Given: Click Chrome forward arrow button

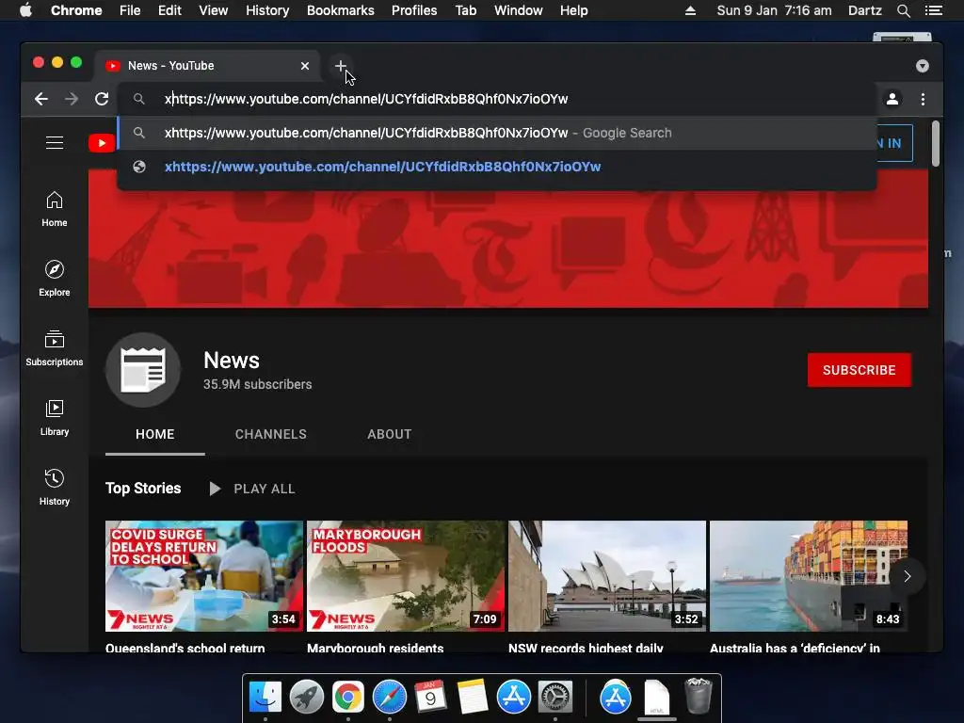Looking at the screenshot, I should (72, 99).
